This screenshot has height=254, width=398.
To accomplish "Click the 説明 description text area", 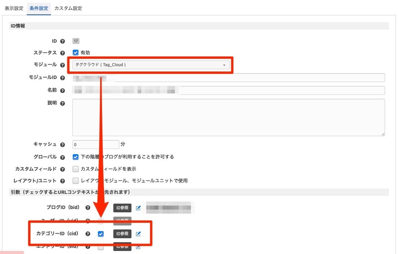I will click(x=229, y=117).
